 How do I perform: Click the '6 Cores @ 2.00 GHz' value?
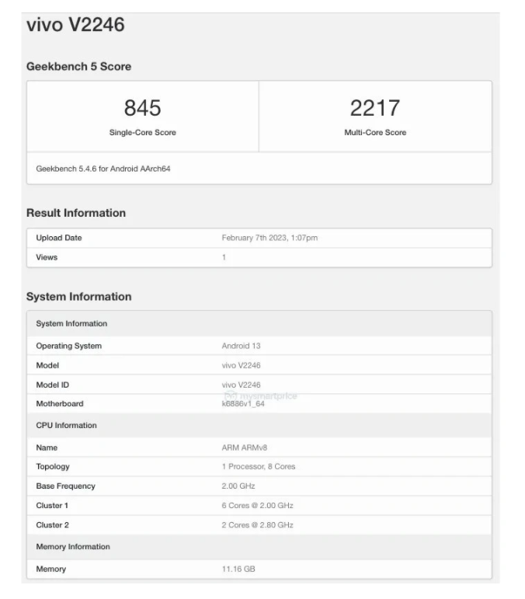click(257, 506)
